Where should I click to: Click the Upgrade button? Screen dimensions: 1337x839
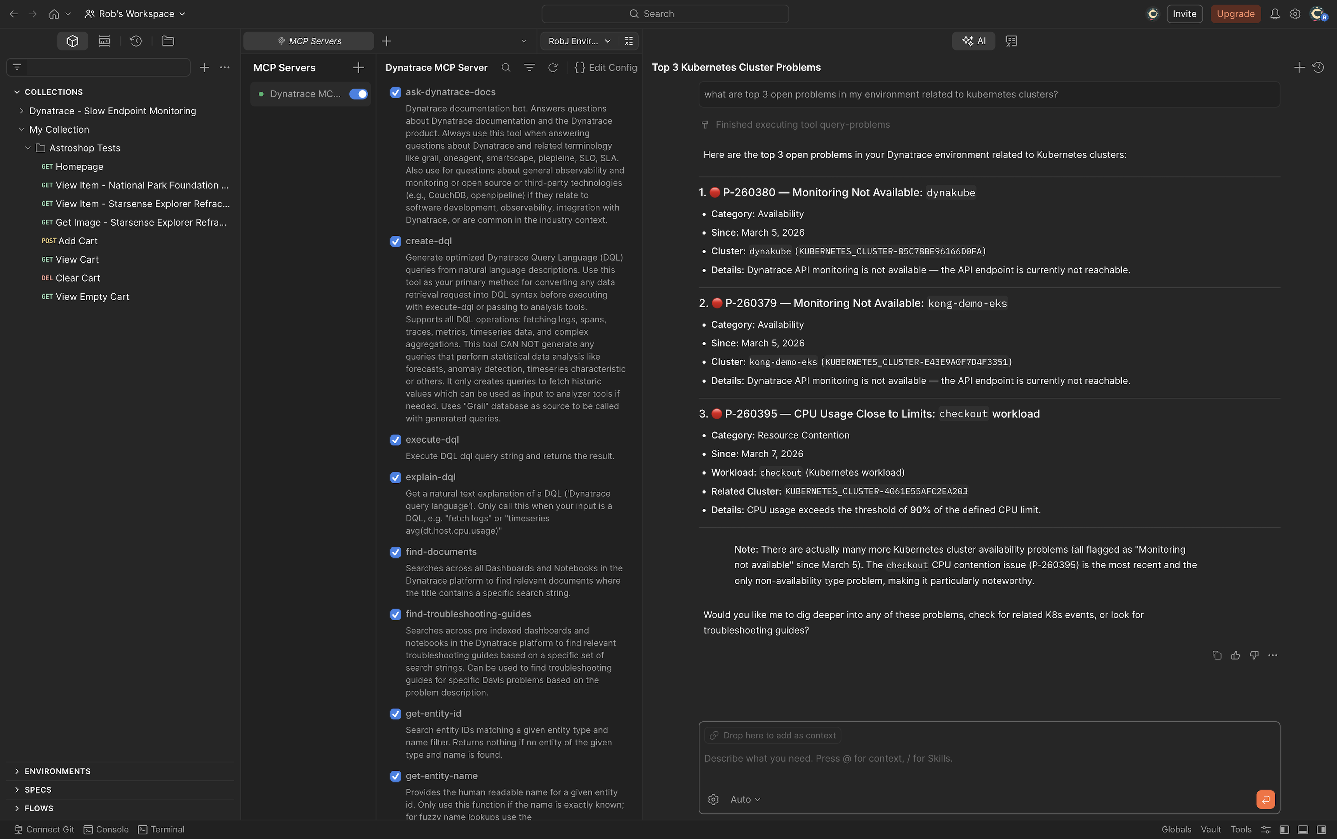coord(1235,13)
